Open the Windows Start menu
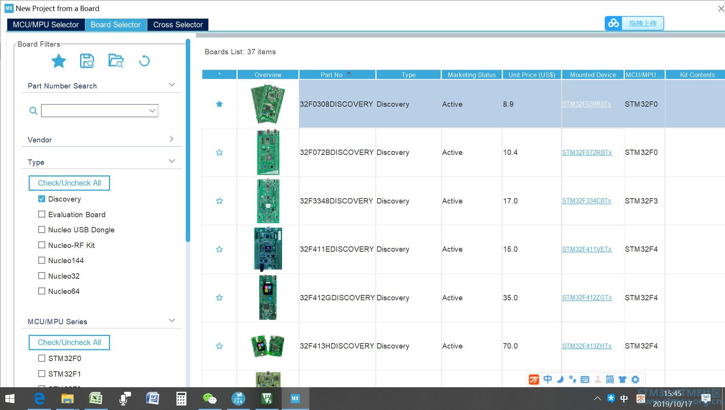Screen dimensions: 725x410 [x=10, y=399]
